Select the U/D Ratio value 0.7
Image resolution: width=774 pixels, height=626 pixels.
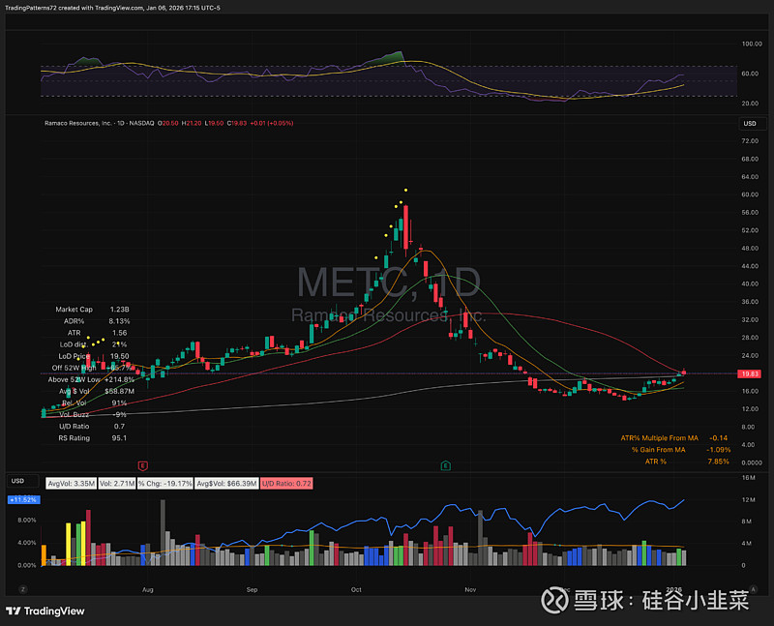coord(119,426)
